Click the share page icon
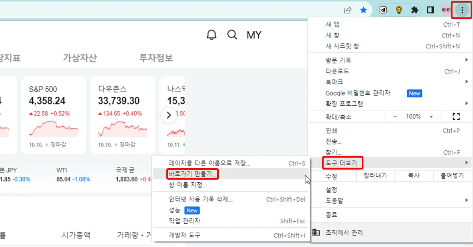 pos(348,10)
